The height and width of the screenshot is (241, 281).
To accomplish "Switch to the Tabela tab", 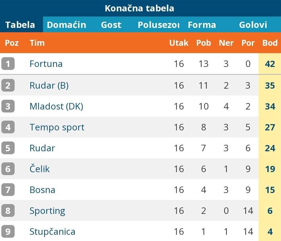I will click(x=20, y=25).
